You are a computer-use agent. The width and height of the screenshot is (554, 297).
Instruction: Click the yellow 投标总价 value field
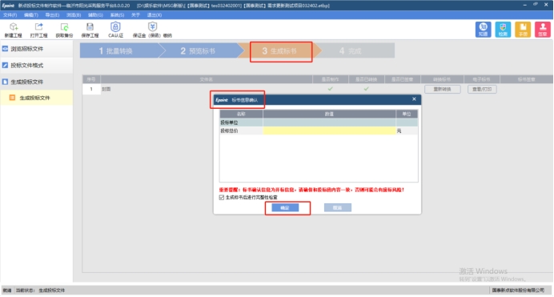(329, 130)
